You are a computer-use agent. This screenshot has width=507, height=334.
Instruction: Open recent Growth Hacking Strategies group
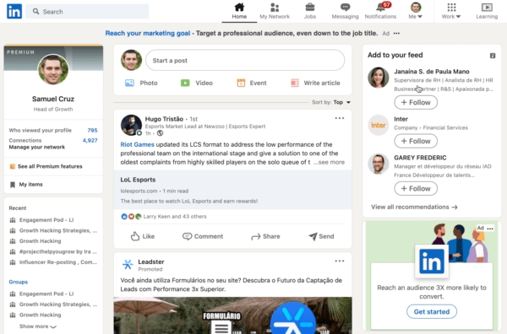point(53,230)
